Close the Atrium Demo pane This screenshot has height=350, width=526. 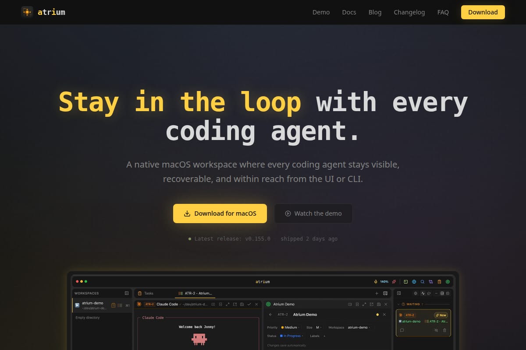386,304
